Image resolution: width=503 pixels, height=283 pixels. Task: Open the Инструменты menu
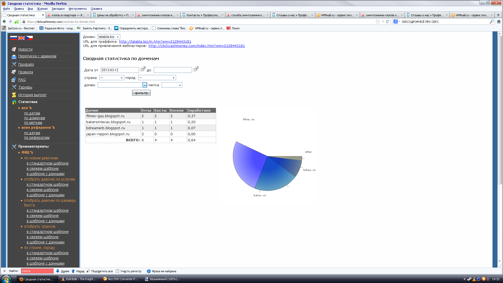(x=78, y=9)
